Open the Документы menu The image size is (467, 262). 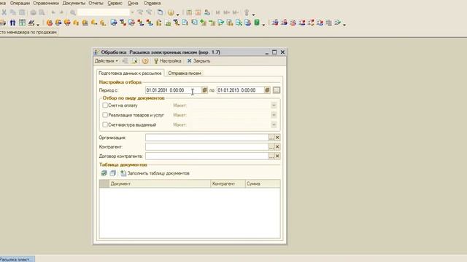coord(74,3)
